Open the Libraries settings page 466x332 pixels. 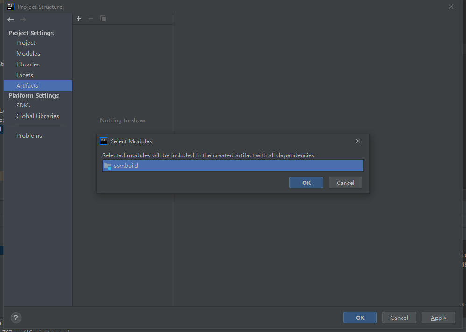click(38, 64)
